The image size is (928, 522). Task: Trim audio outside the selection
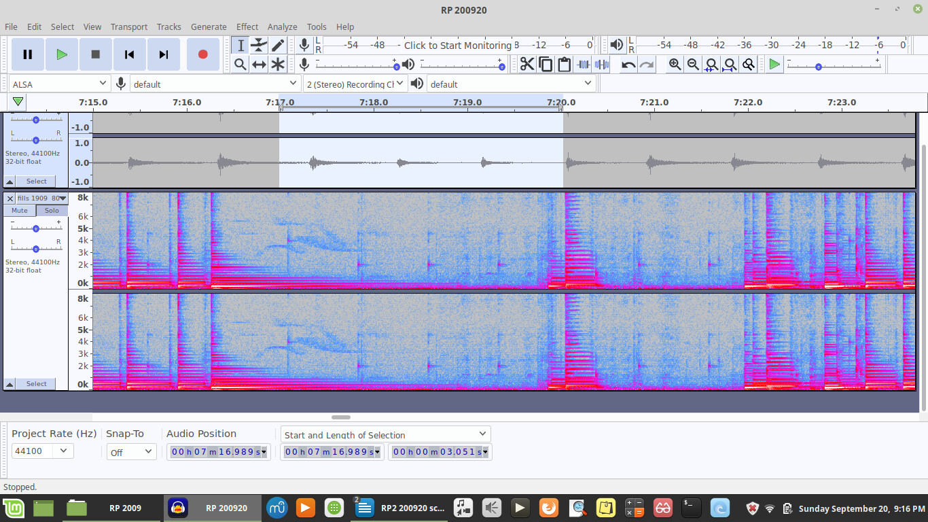coord(584,64)
